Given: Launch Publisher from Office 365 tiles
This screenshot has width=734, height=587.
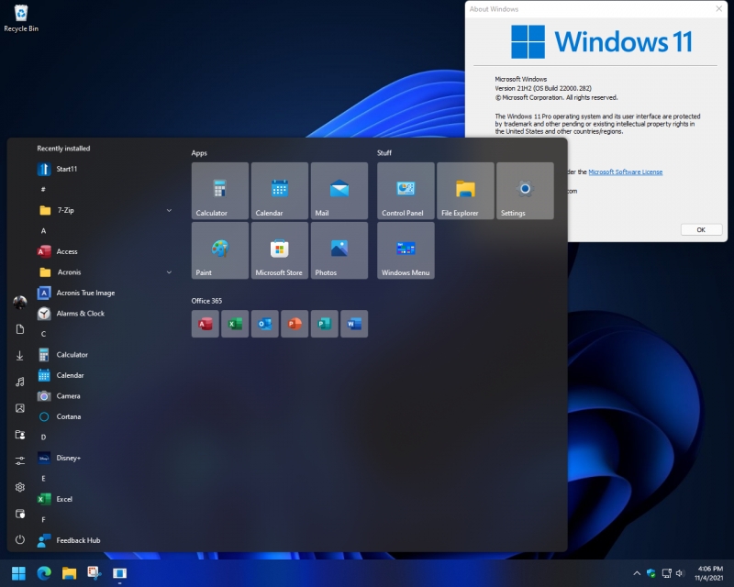Looking at the screenshot, I should click(x=325, y=324).
